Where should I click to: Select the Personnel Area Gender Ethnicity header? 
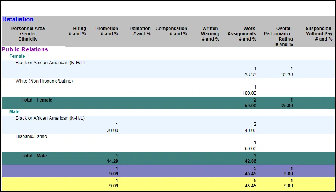tap(28, 34)
